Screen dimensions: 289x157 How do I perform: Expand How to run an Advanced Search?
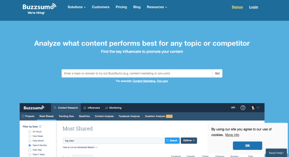tap(80, 147)
